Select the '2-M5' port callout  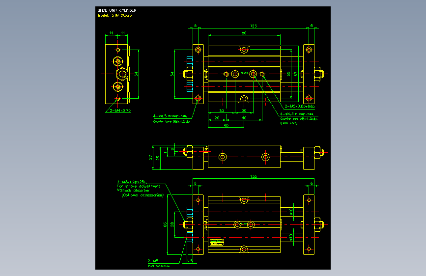pyautogui.click(x=153, y=261)
